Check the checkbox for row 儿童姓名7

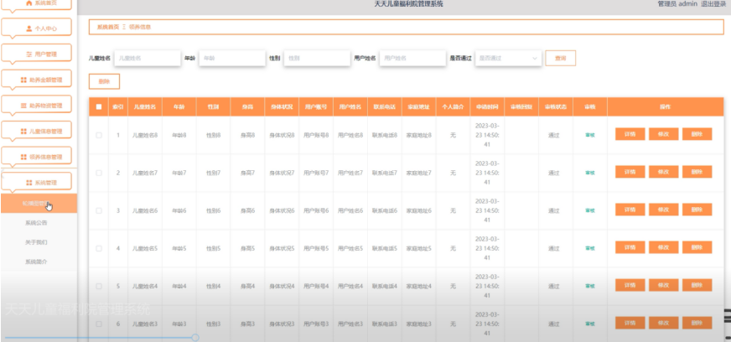[x=99, y=173]
